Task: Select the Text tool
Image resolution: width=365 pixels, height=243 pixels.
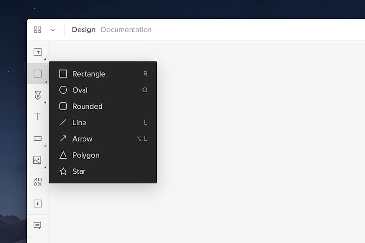Action: click(x=37, y=116)
